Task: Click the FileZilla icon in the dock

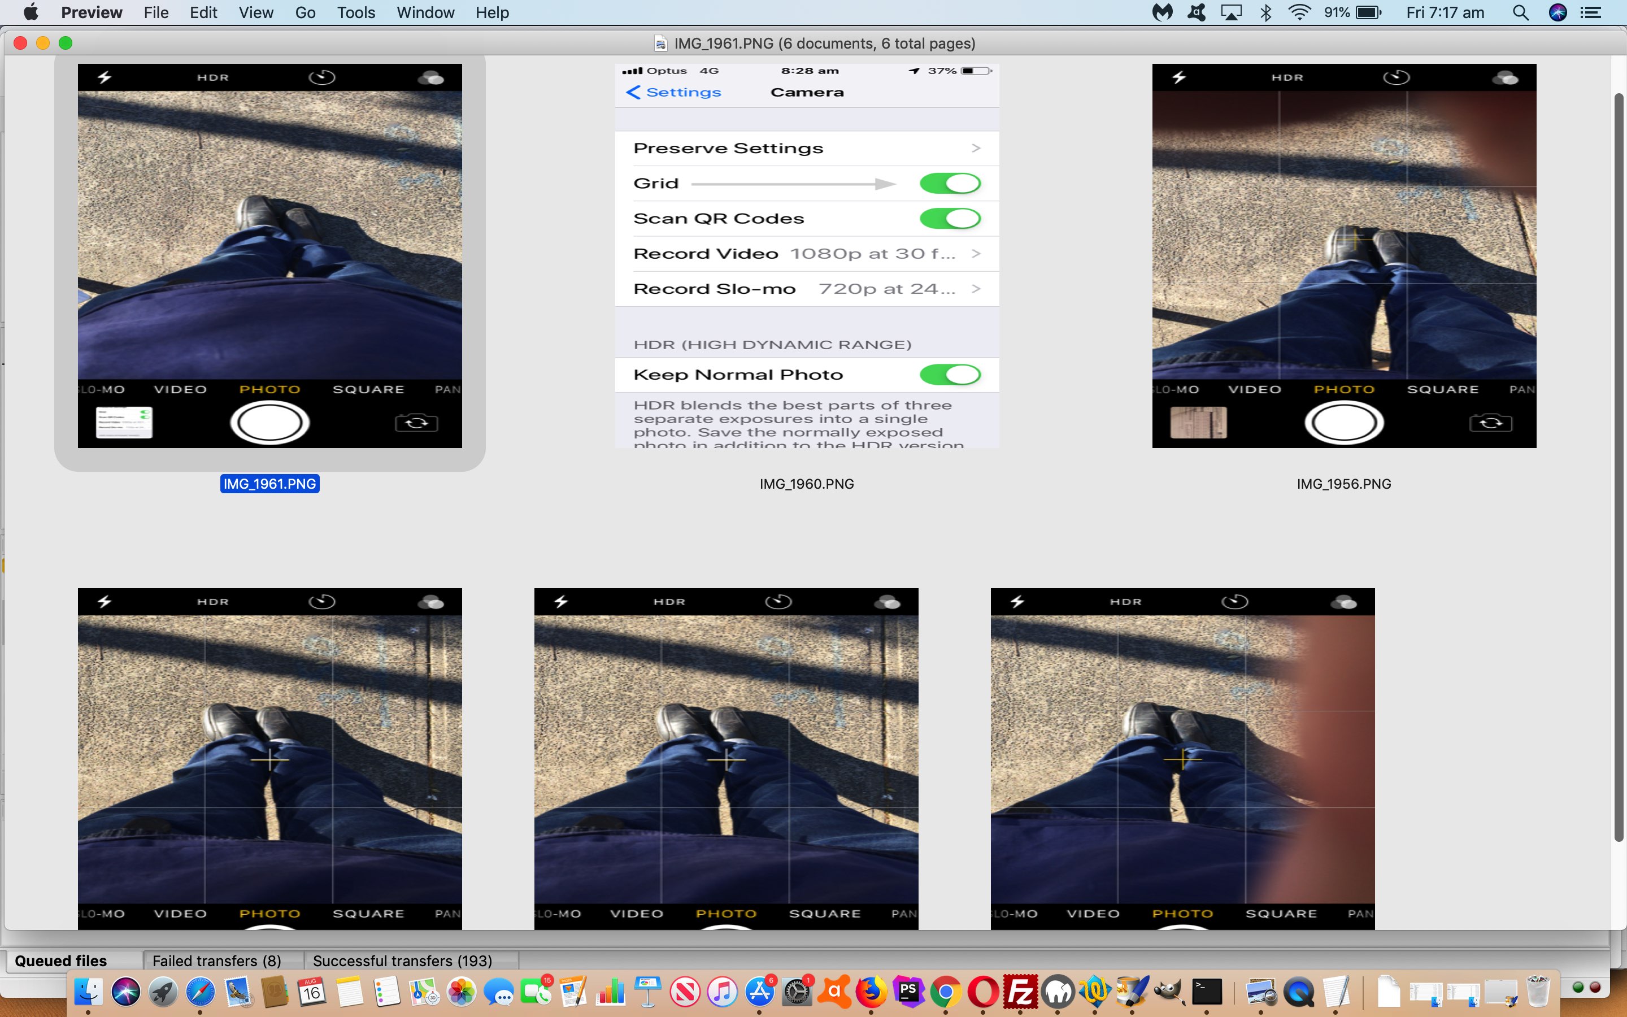Action: coord(1020,992)
